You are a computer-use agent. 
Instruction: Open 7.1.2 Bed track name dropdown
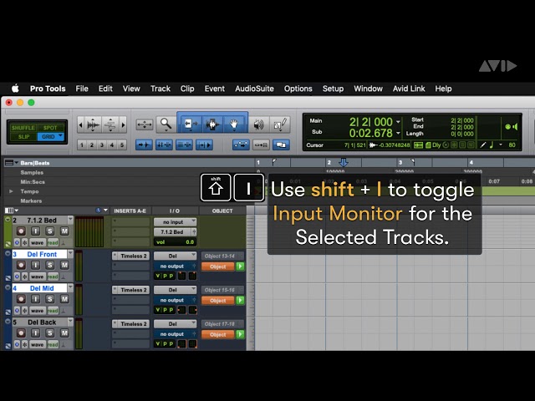click(x=70, y=220)
